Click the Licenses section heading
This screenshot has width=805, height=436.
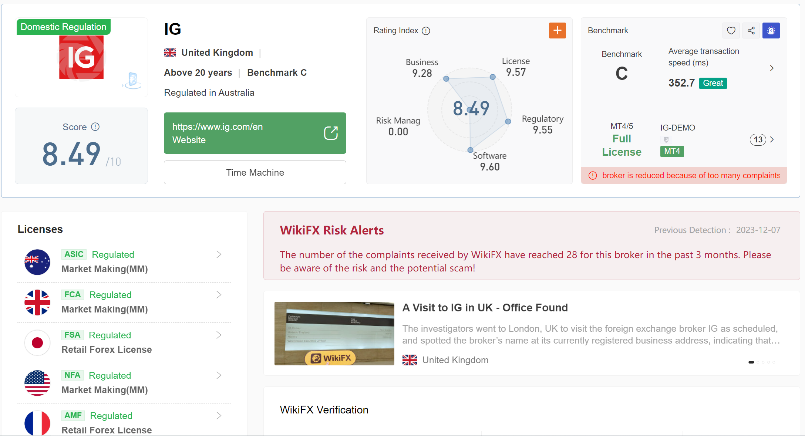40,229
